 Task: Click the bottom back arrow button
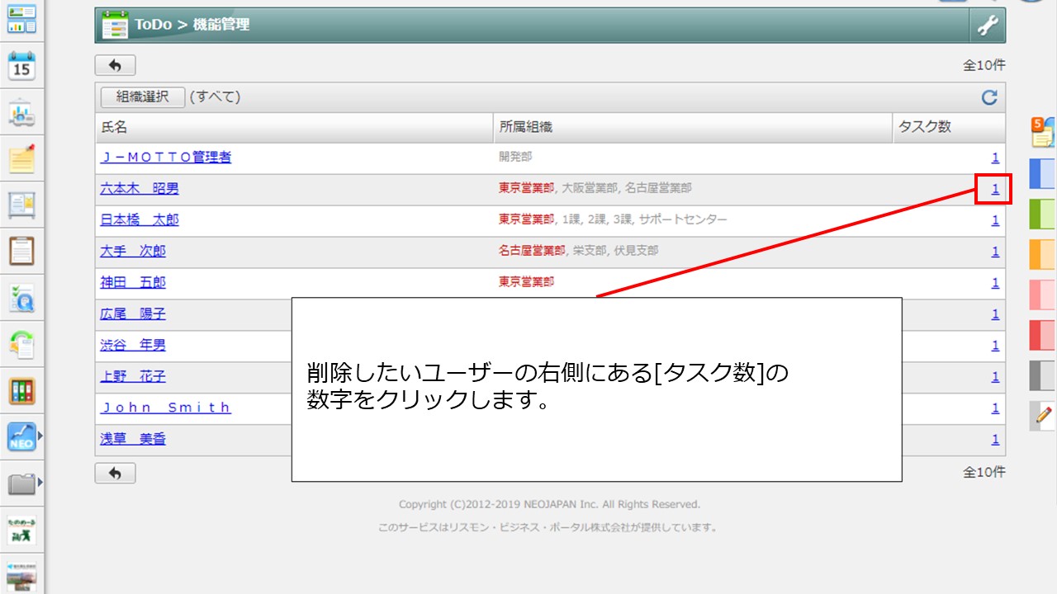[x=115, y=473]
